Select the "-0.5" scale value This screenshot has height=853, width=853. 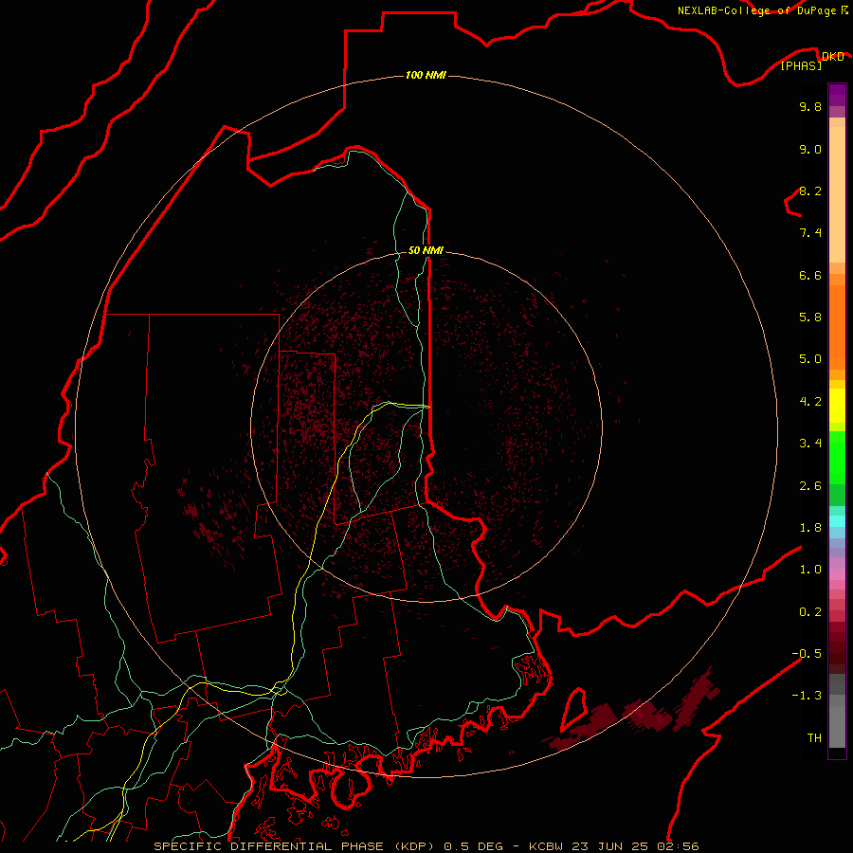[807, 653]
